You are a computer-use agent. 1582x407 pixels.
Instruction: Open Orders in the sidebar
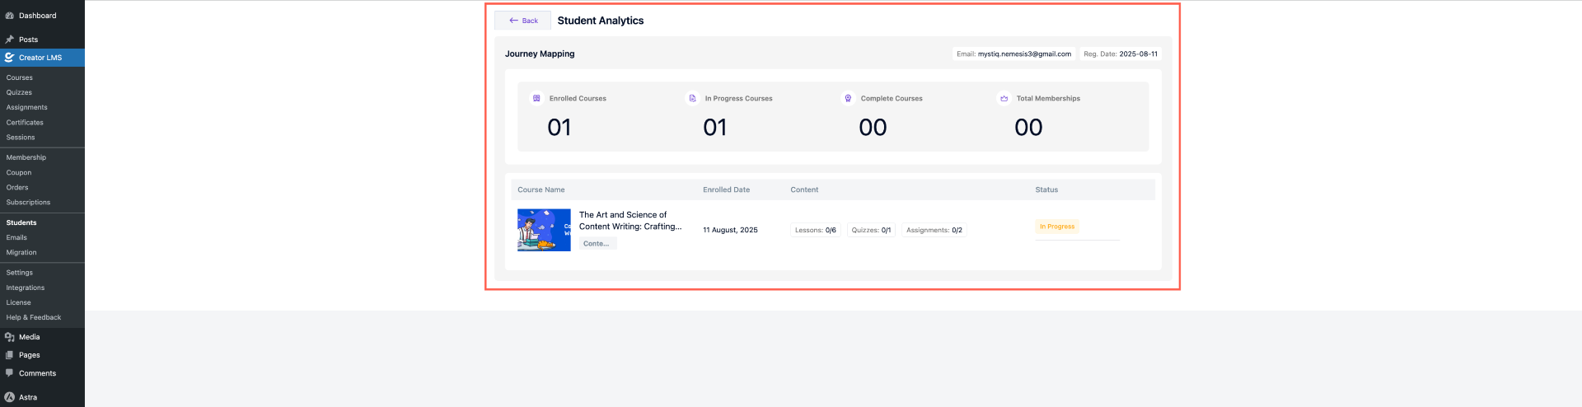(x=17, y=187)
